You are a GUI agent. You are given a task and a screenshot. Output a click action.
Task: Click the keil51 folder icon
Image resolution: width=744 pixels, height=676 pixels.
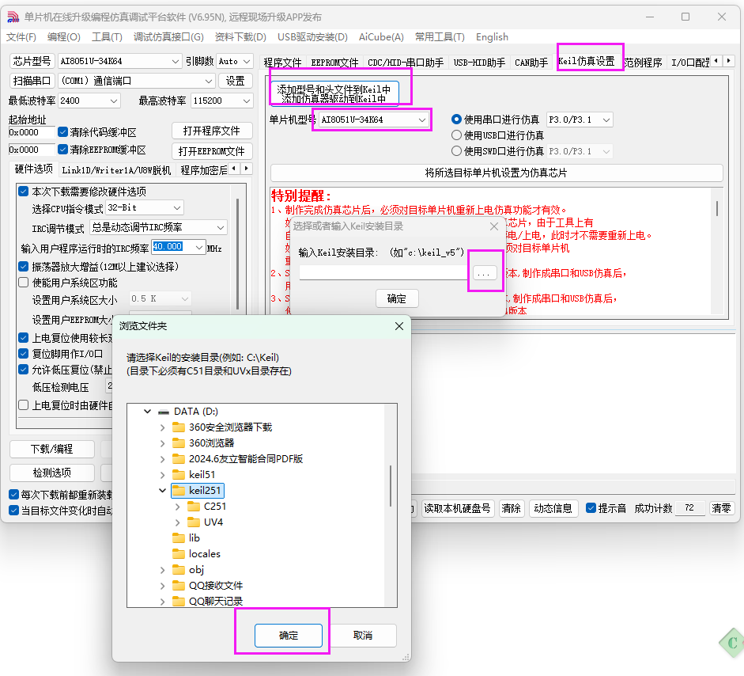coord(179,475)
